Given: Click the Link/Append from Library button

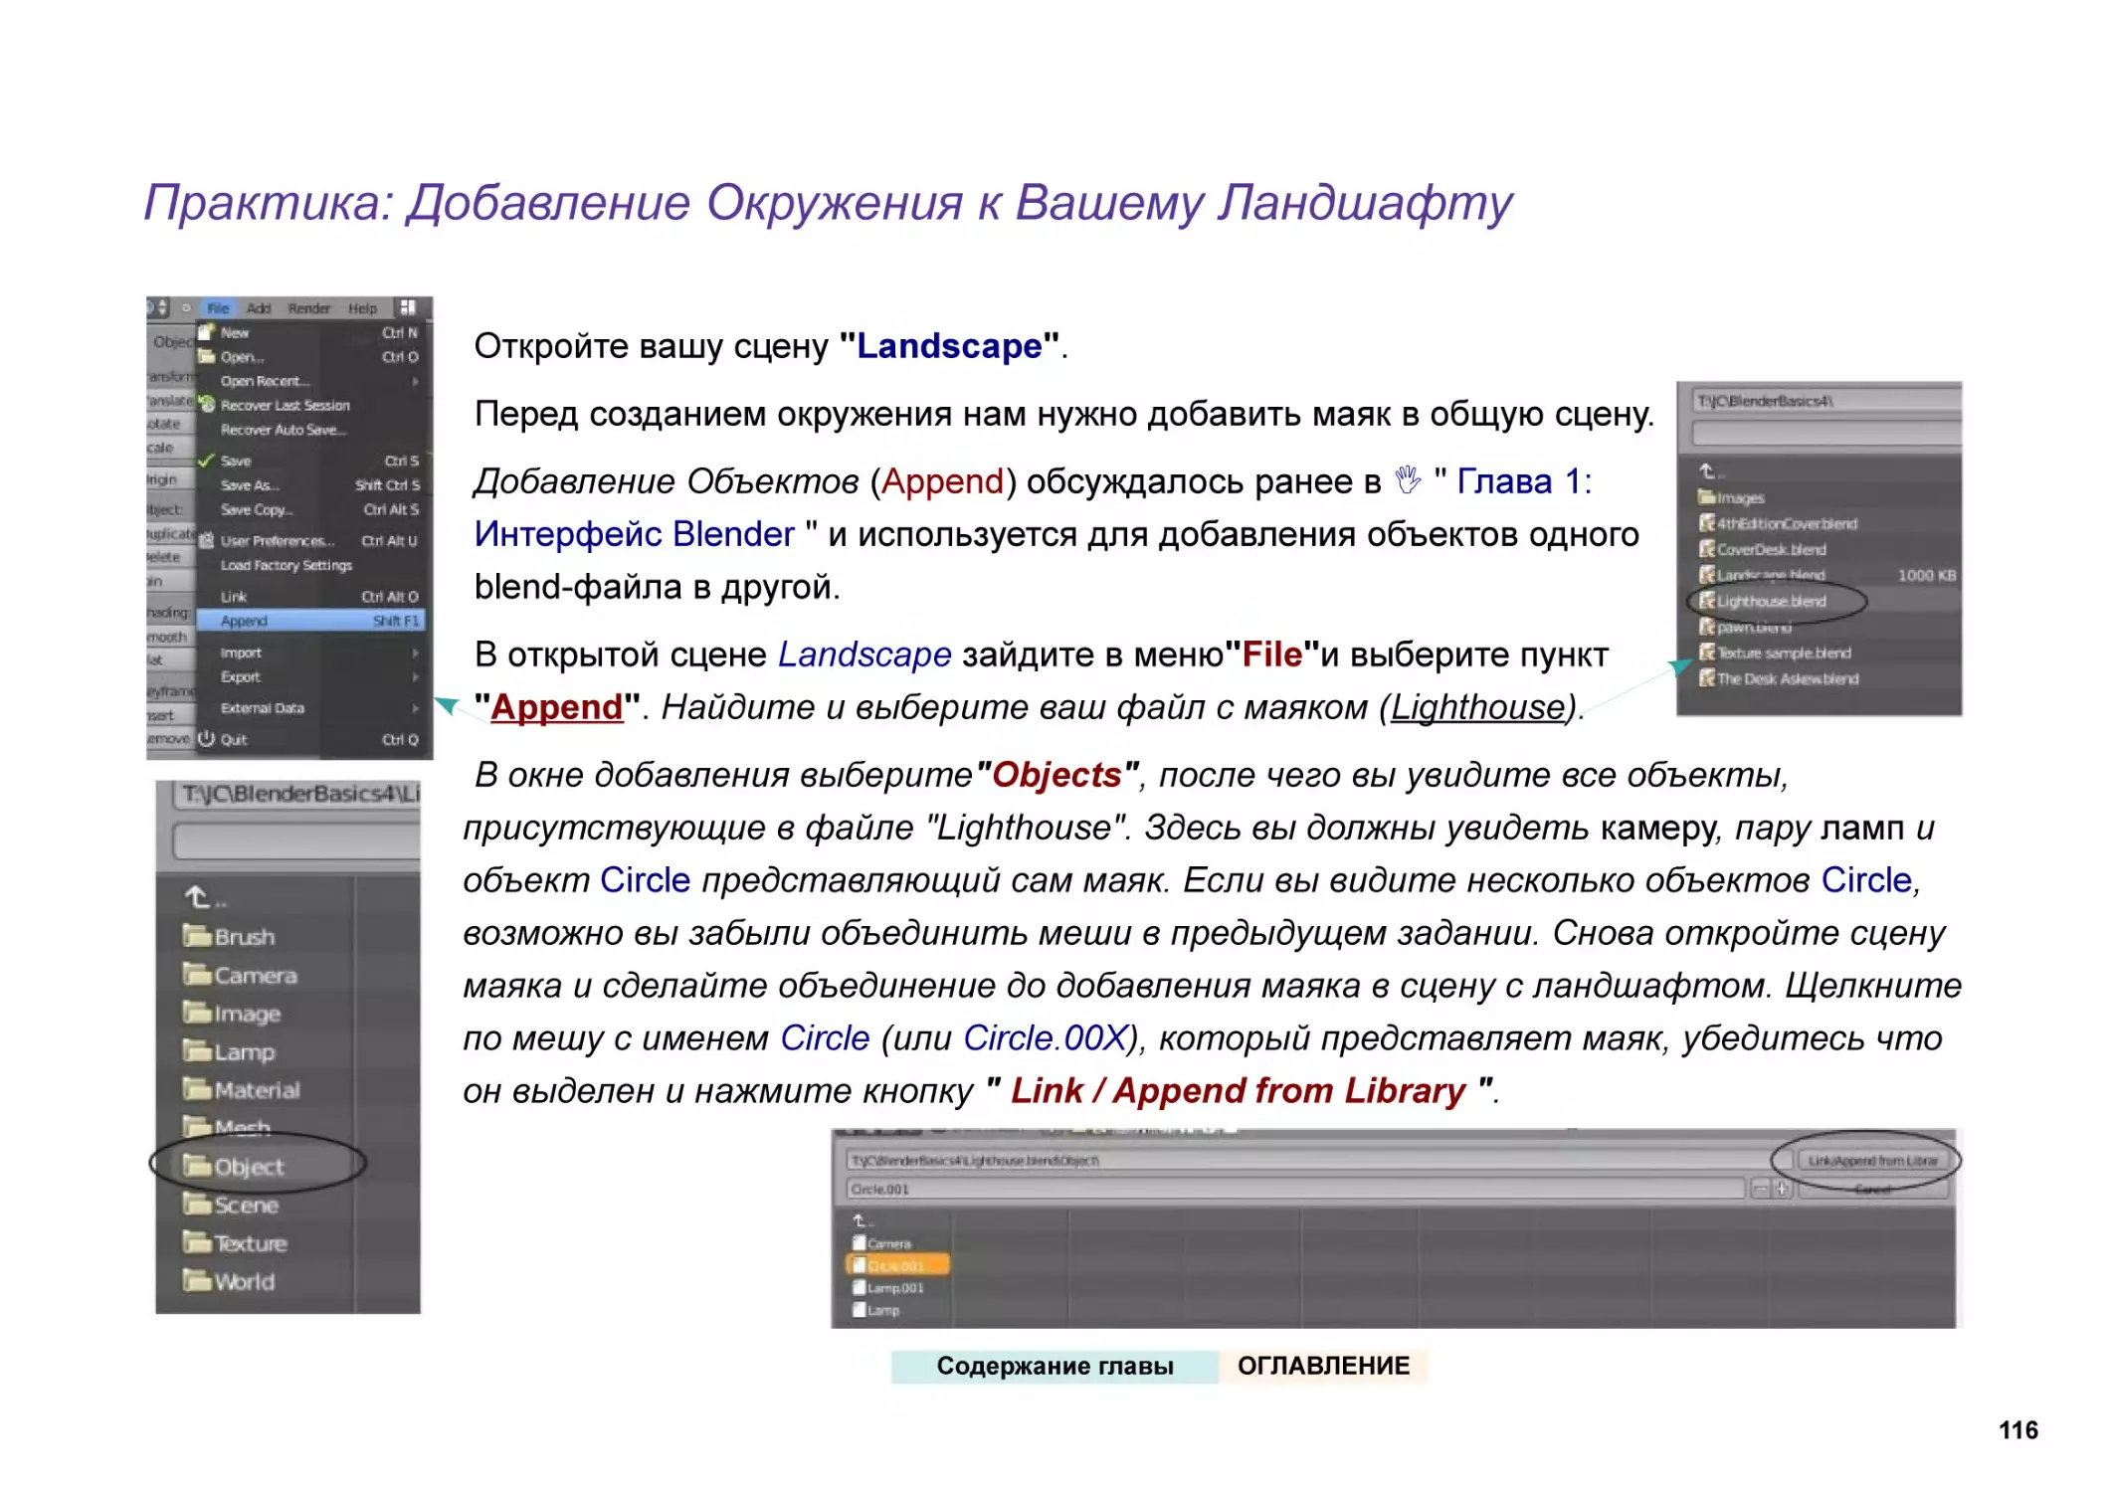Looking at the screenshot, I should (x=1872, y=1161).
